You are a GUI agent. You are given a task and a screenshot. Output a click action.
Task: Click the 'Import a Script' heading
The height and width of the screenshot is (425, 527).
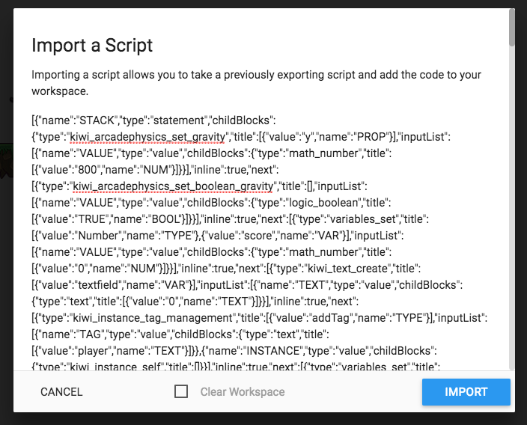[x=92, y=45]
